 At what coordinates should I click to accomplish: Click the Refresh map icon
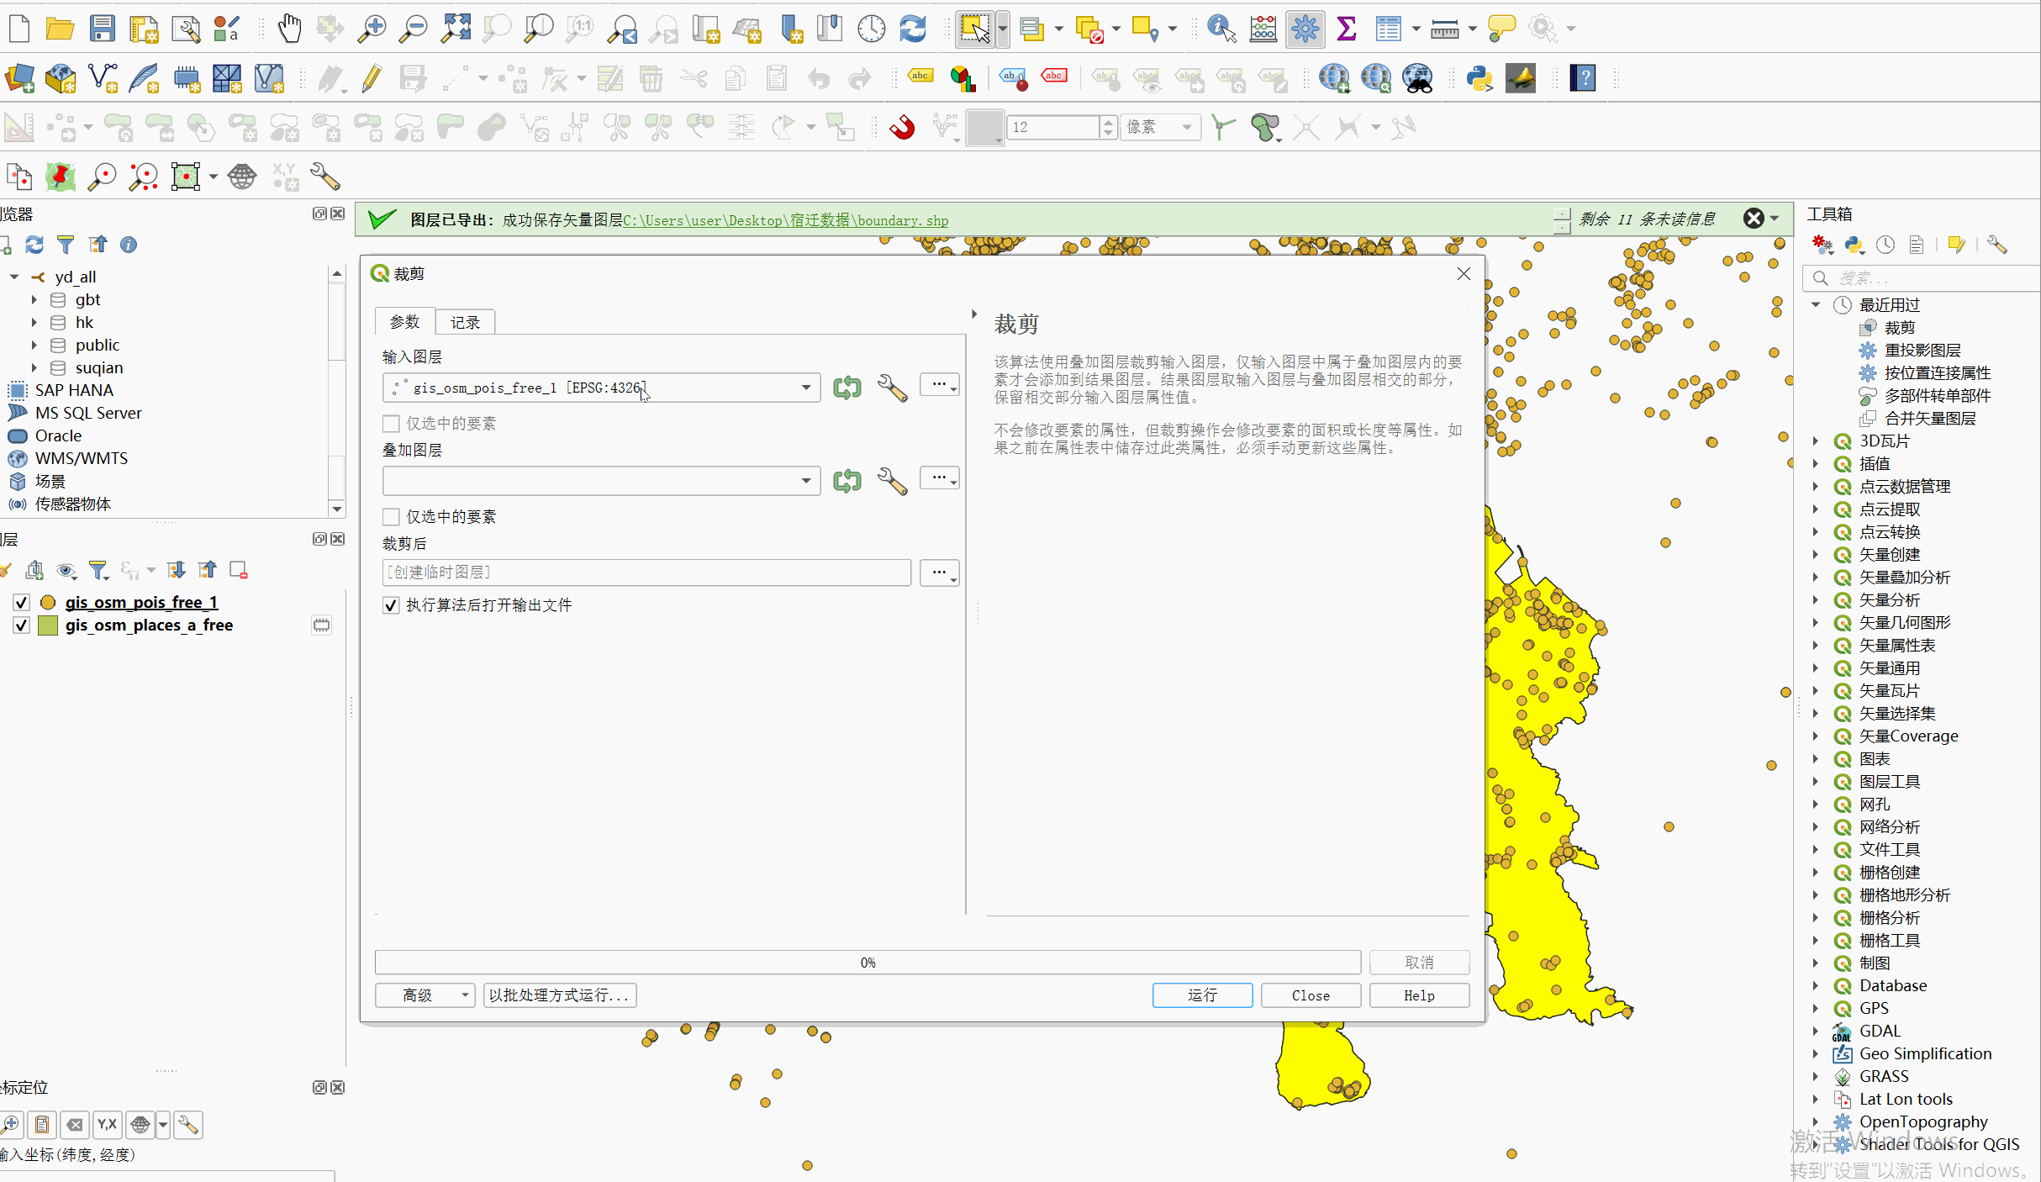(x=912, y=29)
